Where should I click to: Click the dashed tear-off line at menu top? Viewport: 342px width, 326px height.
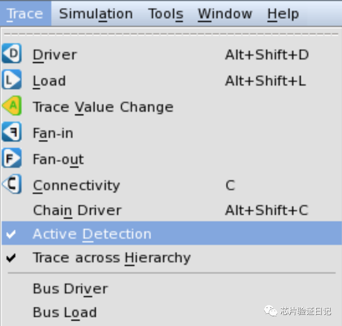coord(170,33)
